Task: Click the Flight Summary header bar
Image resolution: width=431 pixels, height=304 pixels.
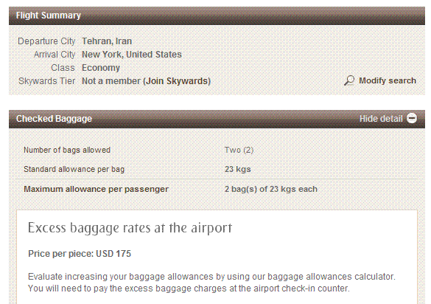Action: coord(217,15)
